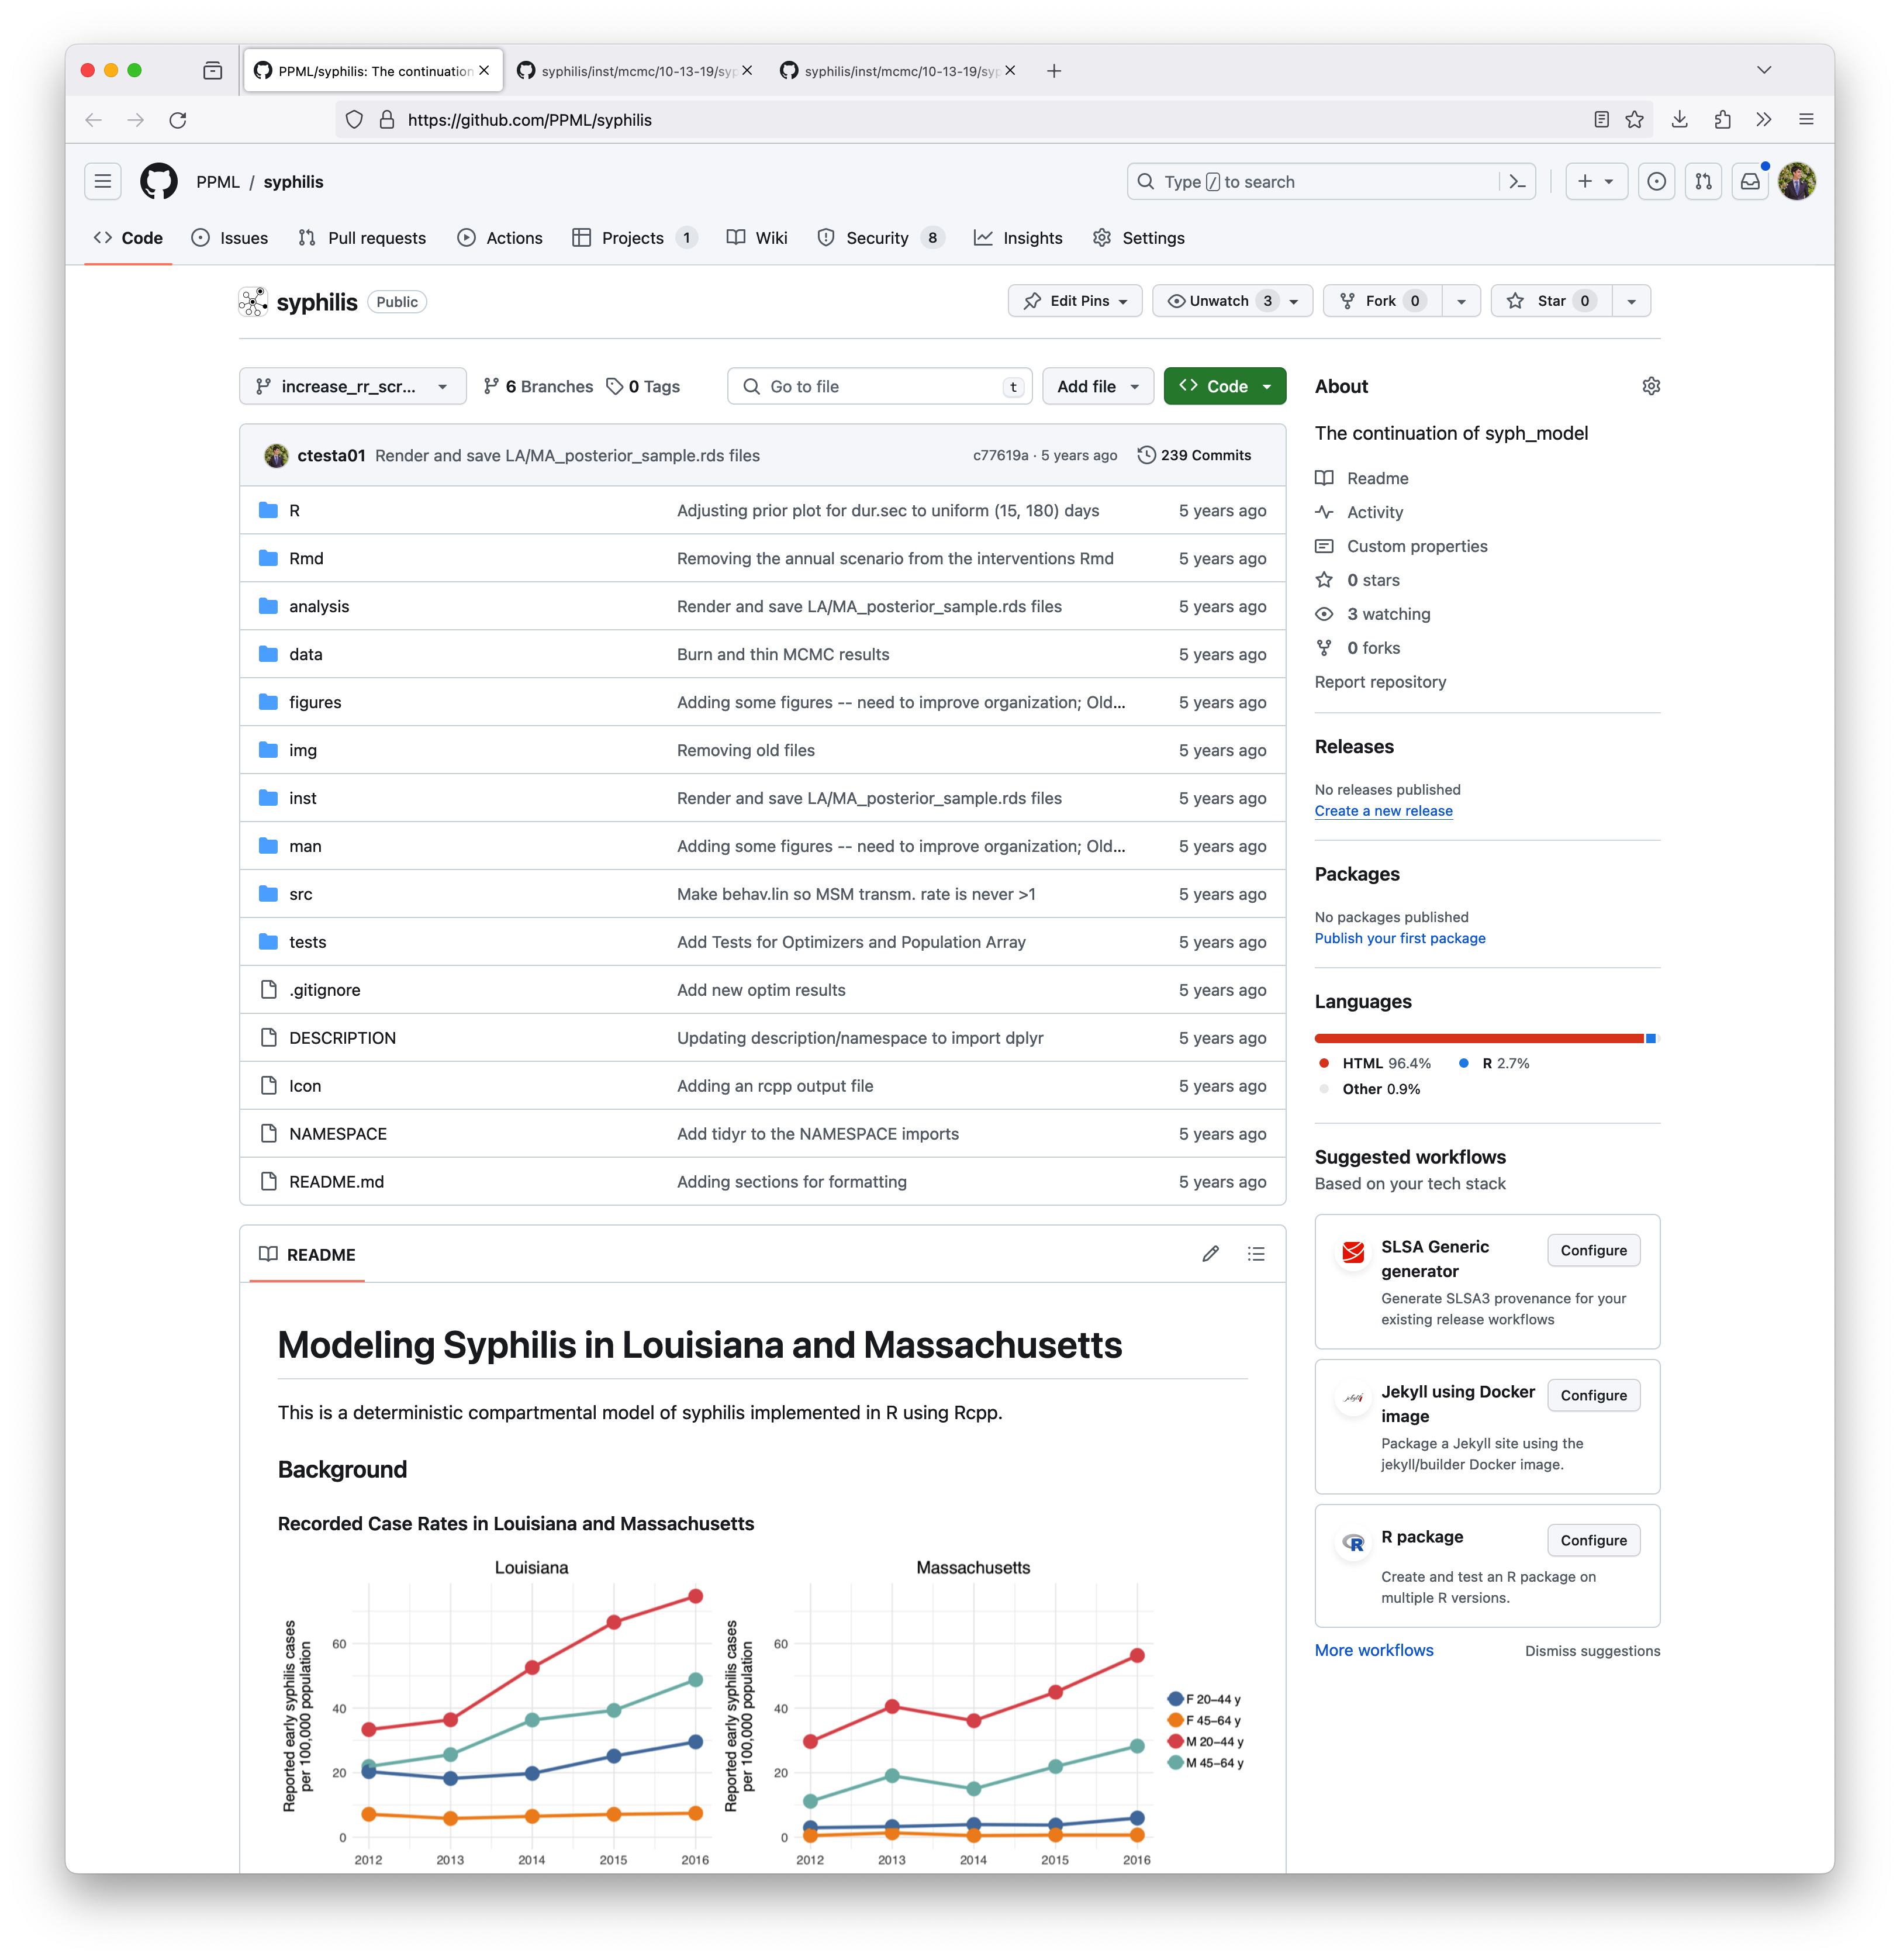
Task: Open the green Code dropdown
Action: (x=1225, y=387)
